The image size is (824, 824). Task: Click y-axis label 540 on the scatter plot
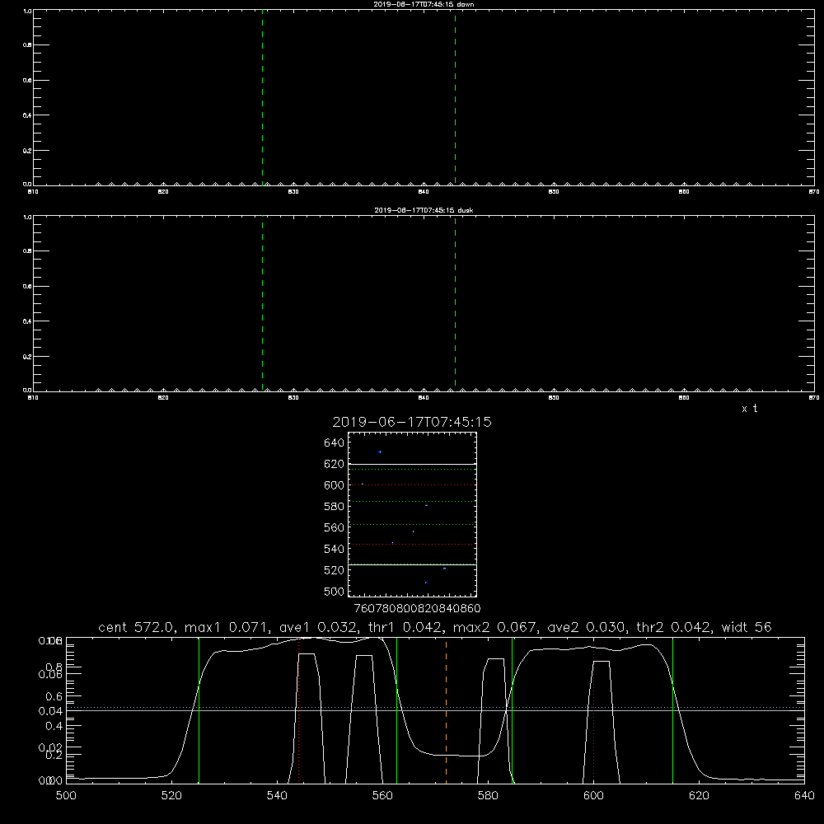click(x=335, y=549)
